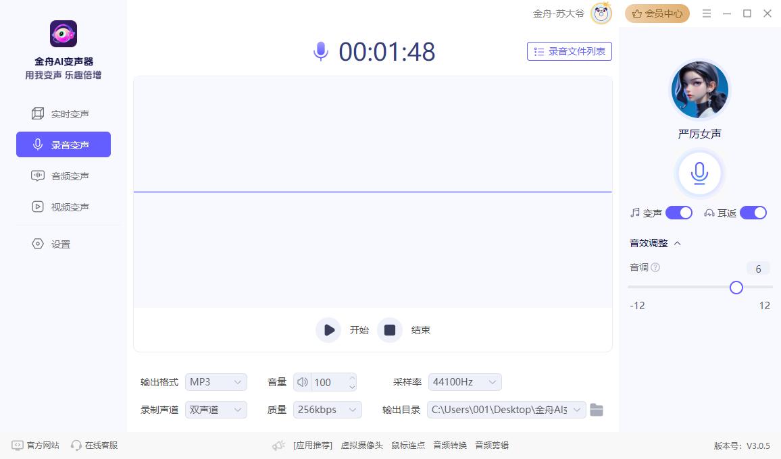This screenshot has width=781, height=459.
Task: Click the large microphone button under 严厉女声
Action: click(x=699, y=173)
